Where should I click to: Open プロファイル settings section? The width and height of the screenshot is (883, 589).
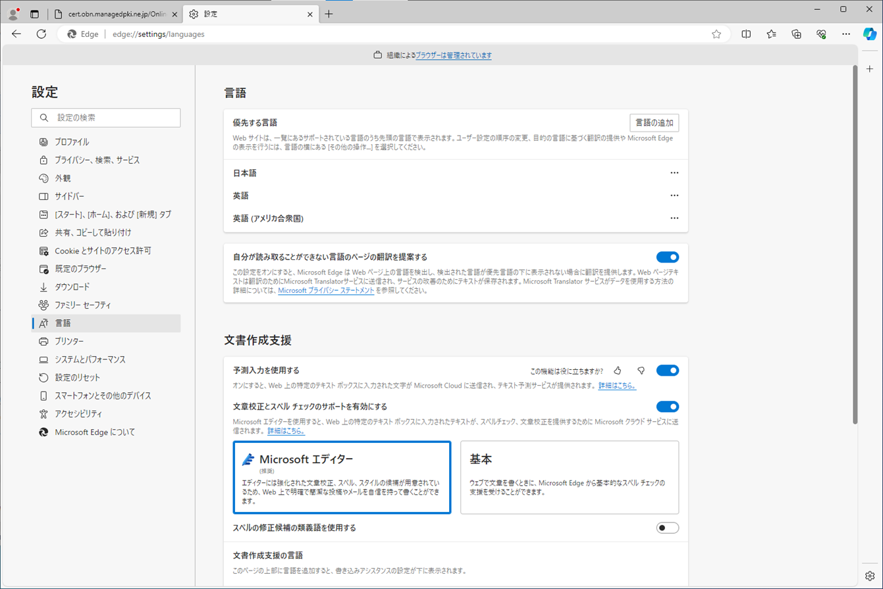point(106,142)
